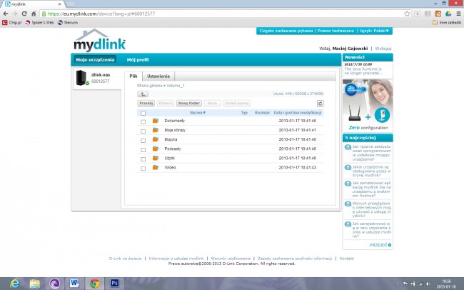Check the Wideo row checkbox

pyautogui.click(x=143, y=169)
